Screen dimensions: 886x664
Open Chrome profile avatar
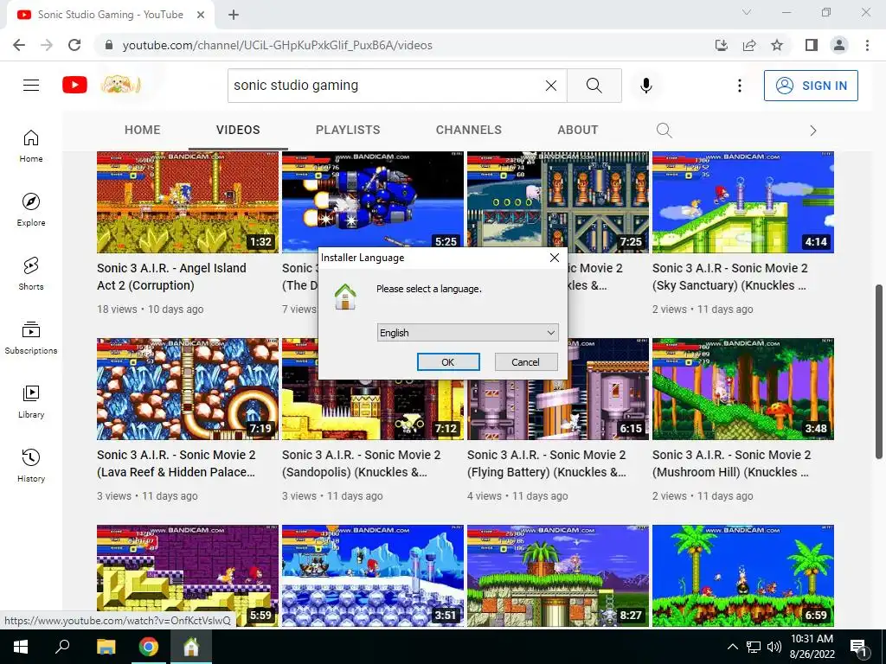click(x=839, y=45)
